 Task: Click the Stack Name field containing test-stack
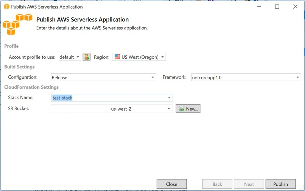click(x=111, y=98)
